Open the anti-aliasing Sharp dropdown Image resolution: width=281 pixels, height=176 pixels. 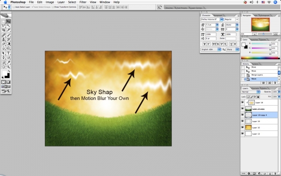232,49
